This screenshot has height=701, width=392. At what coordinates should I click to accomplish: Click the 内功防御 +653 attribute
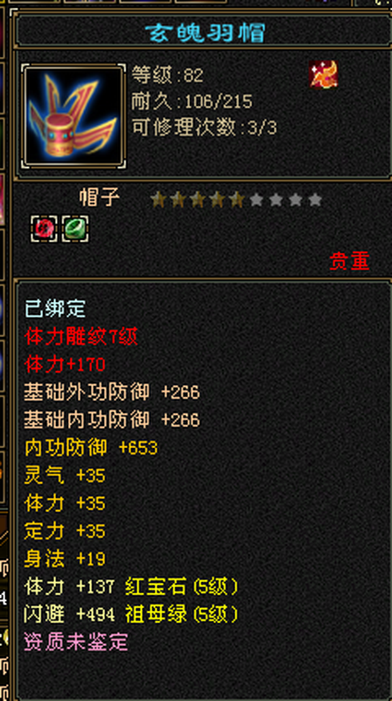click(x=91, y=448)
